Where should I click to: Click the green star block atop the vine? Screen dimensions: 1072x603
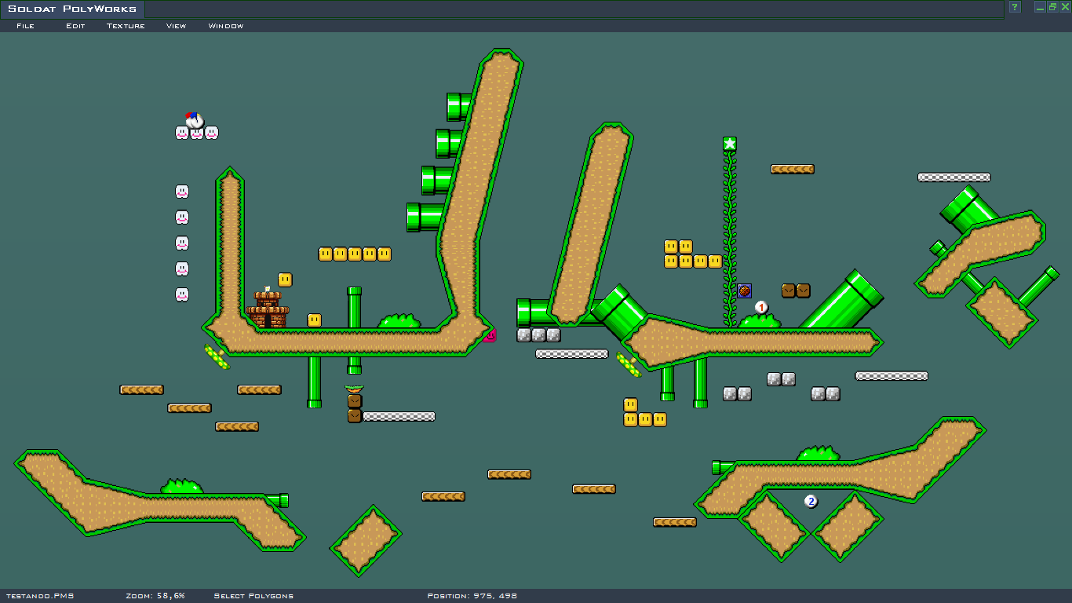[729, 144]
